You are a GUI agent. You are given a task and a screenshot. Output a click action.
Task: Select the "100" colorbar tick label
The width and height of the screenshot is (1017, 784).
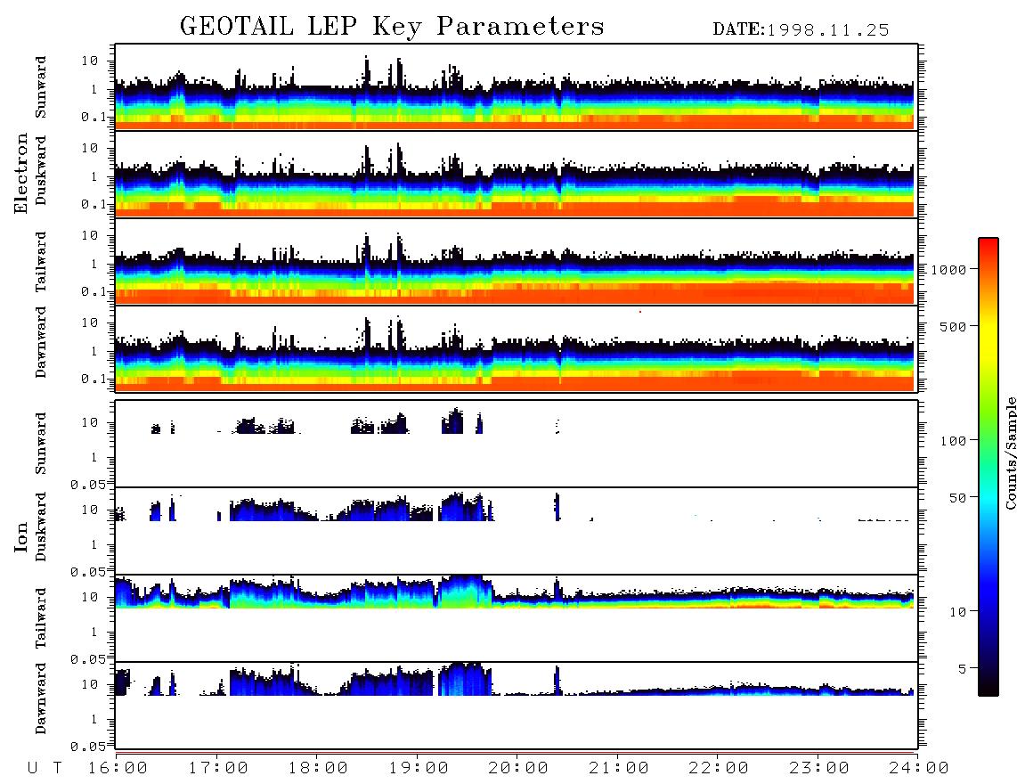954,441
